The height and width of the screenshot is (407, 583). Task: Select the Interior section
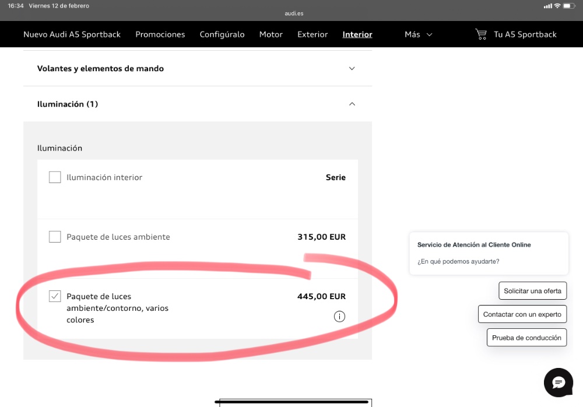pyautogui.click(x=357, y=34)
